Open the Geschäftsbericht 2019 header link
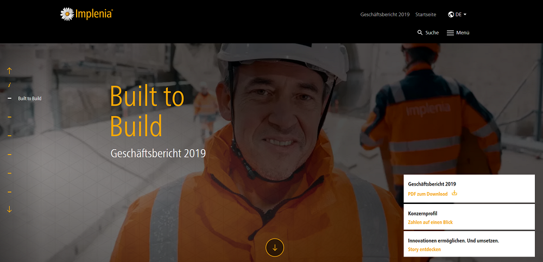 (x=385, y=15)
